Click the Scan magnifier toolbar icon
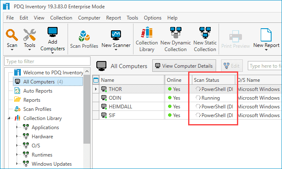The height and width of the screenshot is (169, 282). 12,35
